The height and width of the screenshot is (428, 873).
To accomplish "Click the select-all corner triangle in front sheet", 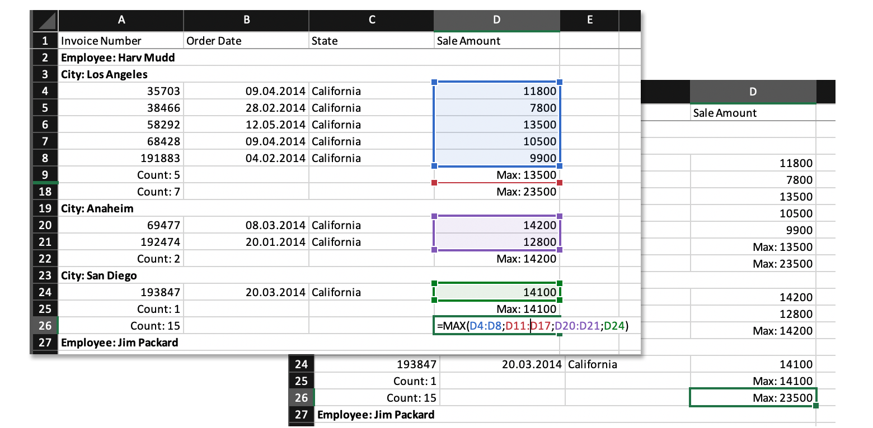I will [44, 21].
